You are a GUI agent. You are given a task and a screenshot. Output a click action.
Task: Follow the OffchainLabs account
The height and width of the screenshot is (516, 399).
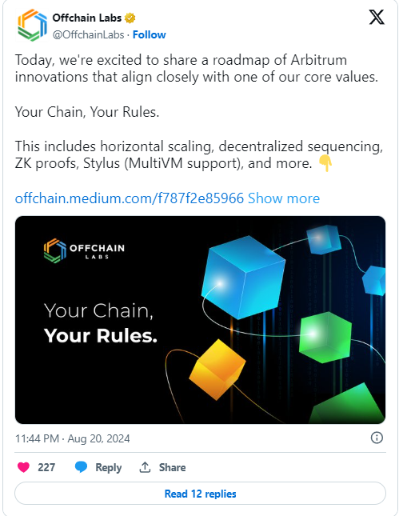click(x=149, y=35)
